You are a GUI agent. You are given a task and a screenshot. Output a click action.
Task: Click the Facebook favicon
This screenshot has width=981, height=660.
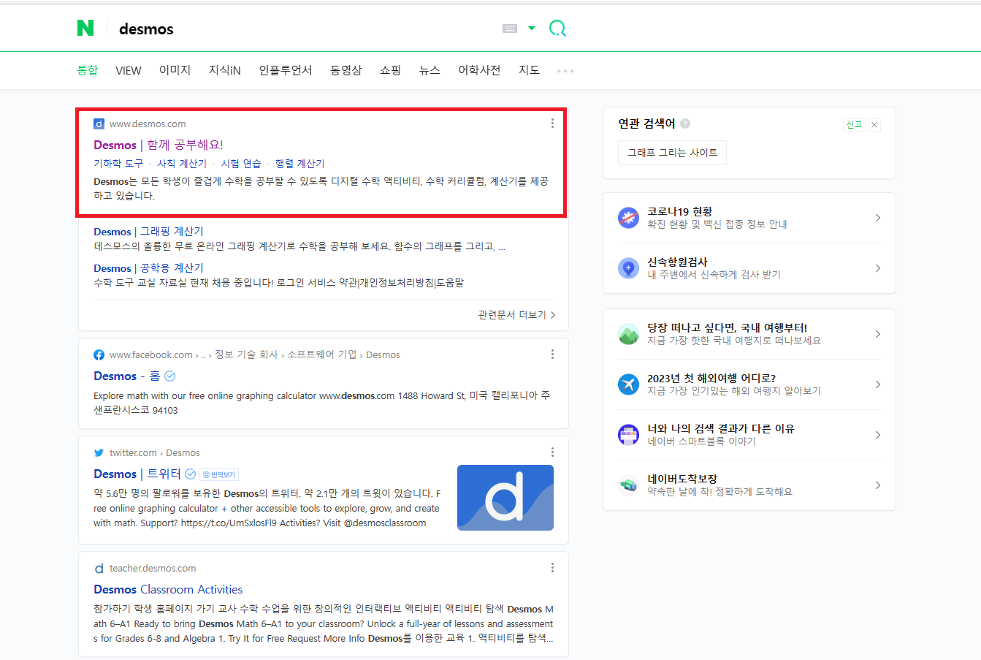pos(99,354)
